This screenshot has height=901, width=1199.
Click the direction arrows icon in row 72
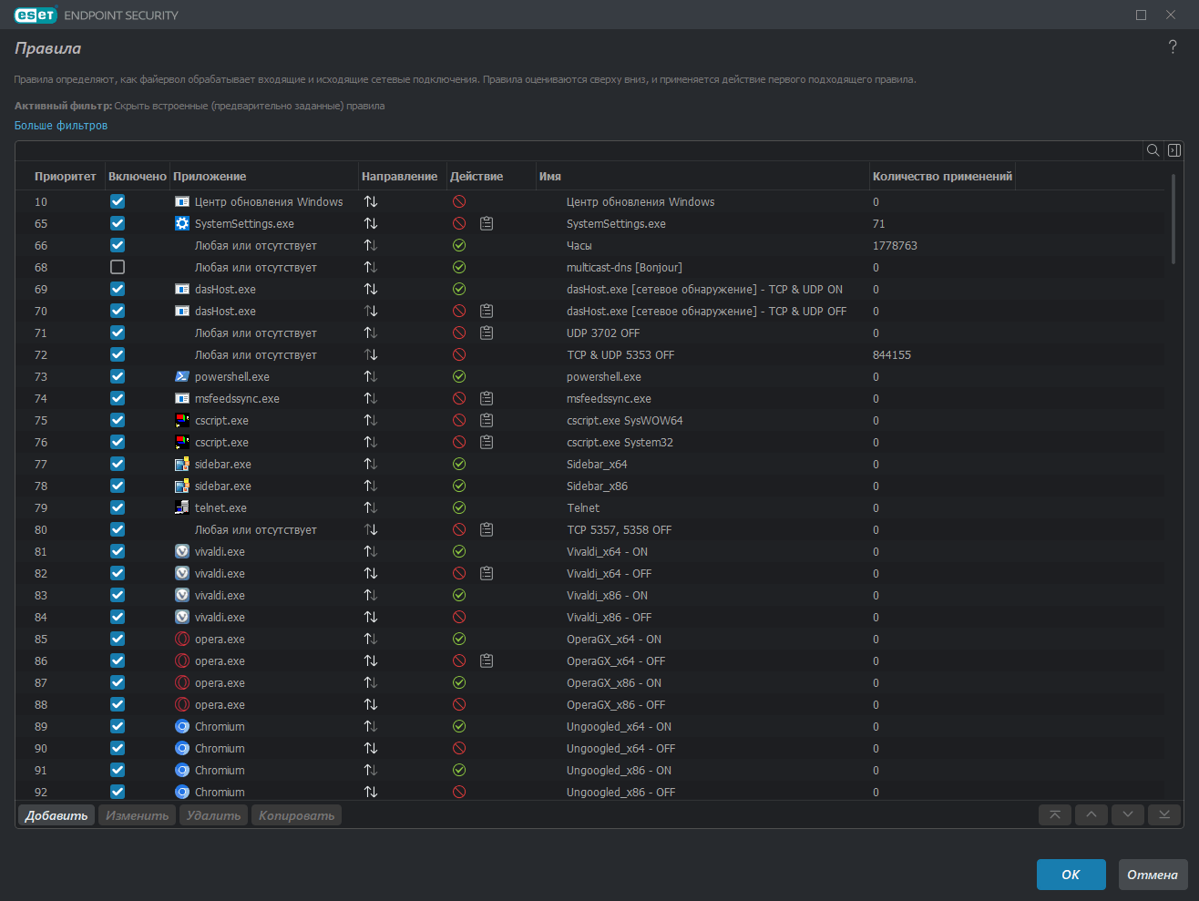coord(371,354)
